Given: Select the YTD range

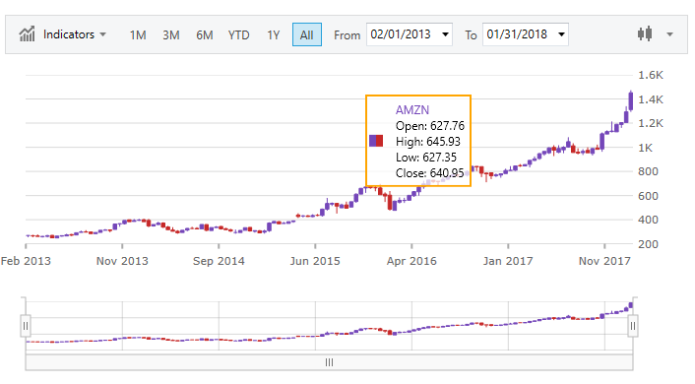Looking at the screenshot, I should (238, 35).
